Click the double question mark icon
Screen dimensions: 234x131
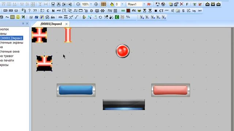click(x=35, y=11)
